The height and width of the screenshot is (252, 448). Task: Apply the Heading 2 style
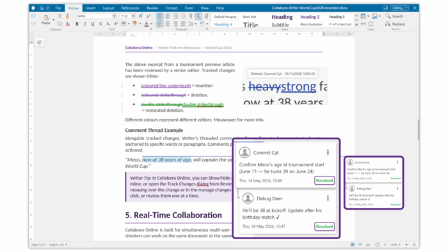(310, 17)
